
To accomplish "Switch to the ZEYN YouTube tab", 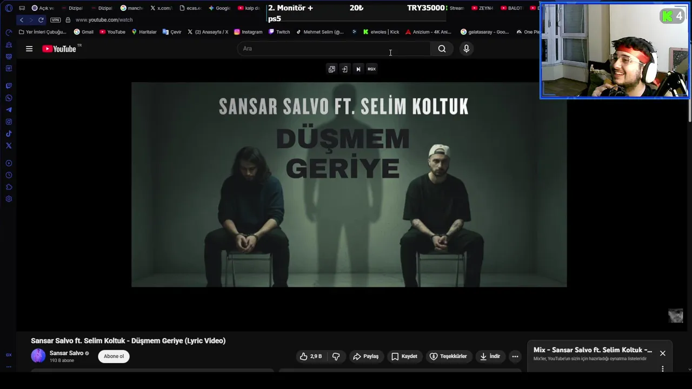I will tap(482, 8).
